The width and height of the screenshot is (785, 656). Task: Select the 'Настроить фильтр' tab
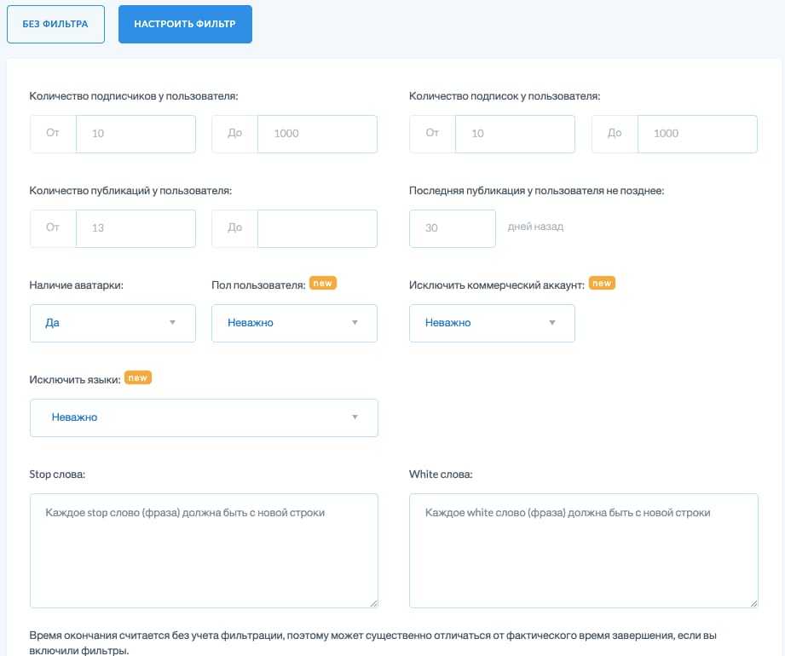[x=185, y=24]
